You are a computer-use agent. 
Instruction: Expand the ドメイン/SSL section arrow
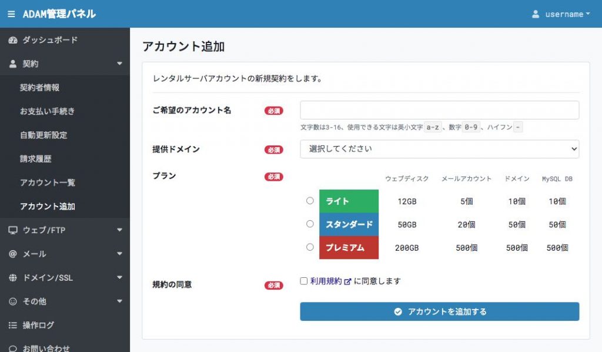coord(120,277)
